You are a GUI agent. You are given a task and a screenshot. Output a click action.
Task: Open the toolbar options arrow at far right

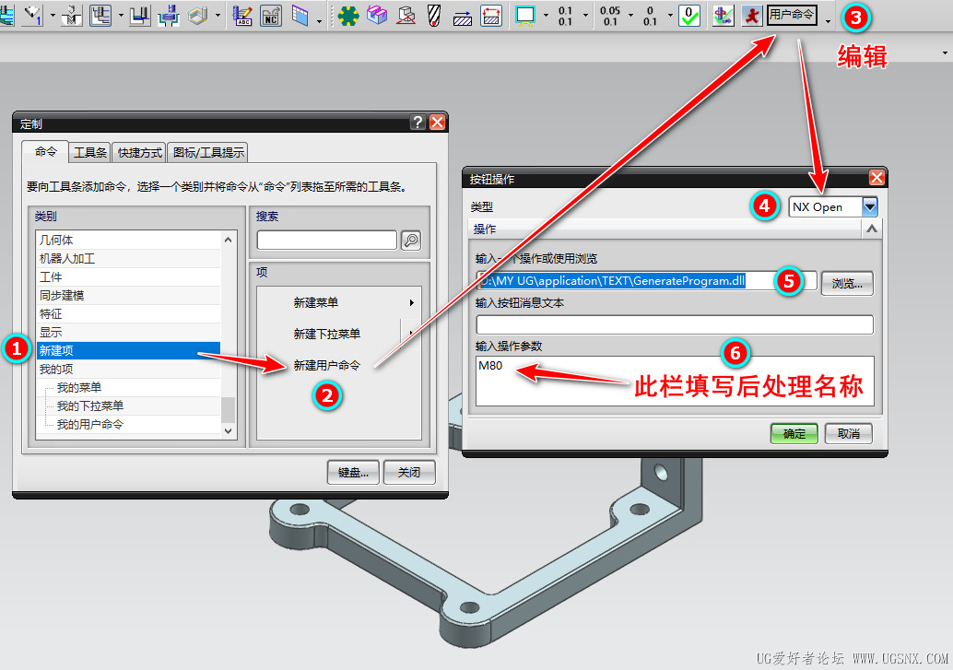point(945,53)
